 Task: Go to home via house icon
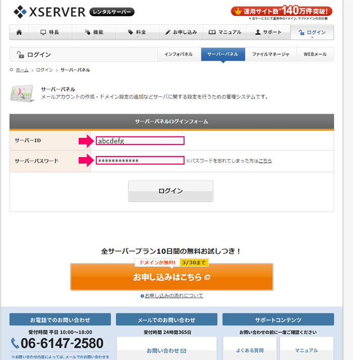pyautogui.click(x=19, y=32)
